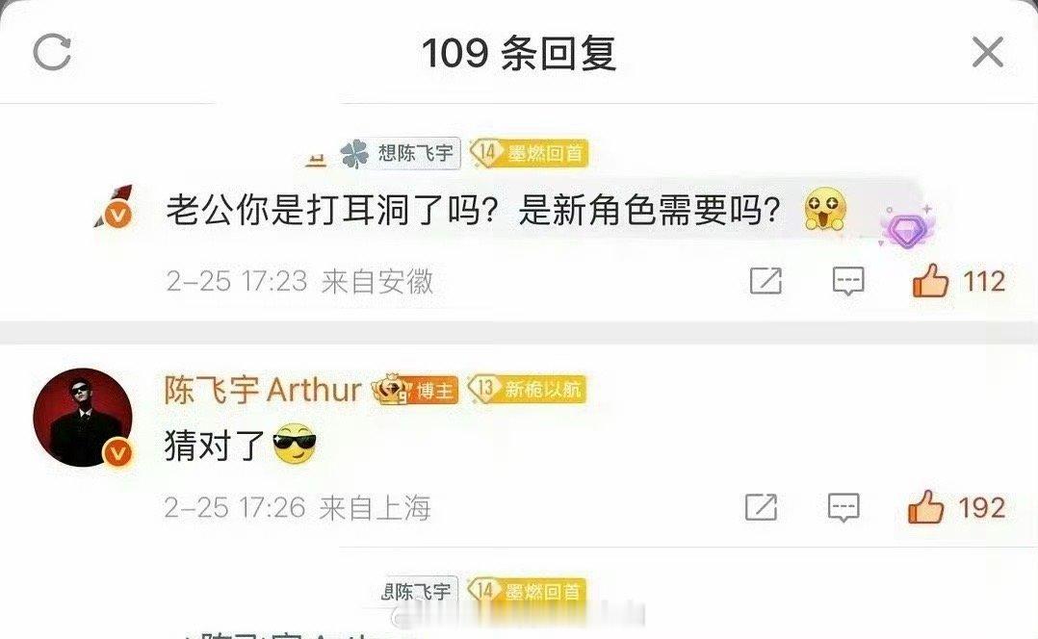Tap the level 14 墨燃回首 badge at top
The width and height of the screenshot is (1038, 639).
[529, 153]
